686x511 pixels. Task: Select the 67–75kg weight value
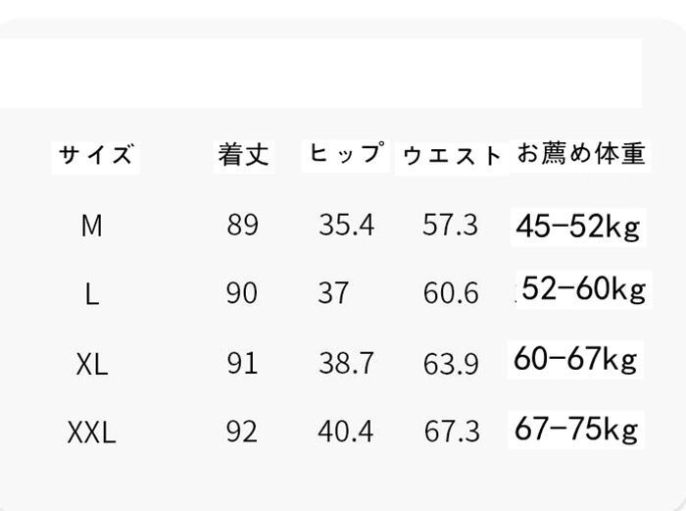click(576, 429)
